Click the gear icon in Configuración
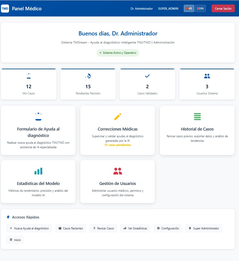 158,228
